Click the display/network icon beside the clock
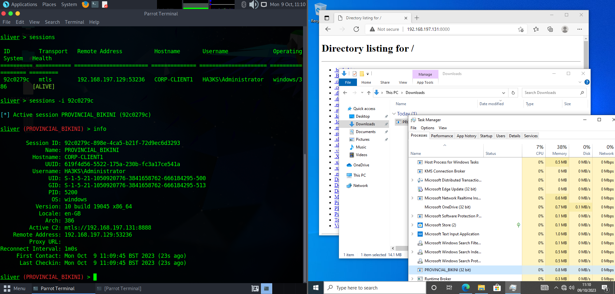The height and width of the screenshot is (294, 615). pyautogui.click(x=264, y=4)
